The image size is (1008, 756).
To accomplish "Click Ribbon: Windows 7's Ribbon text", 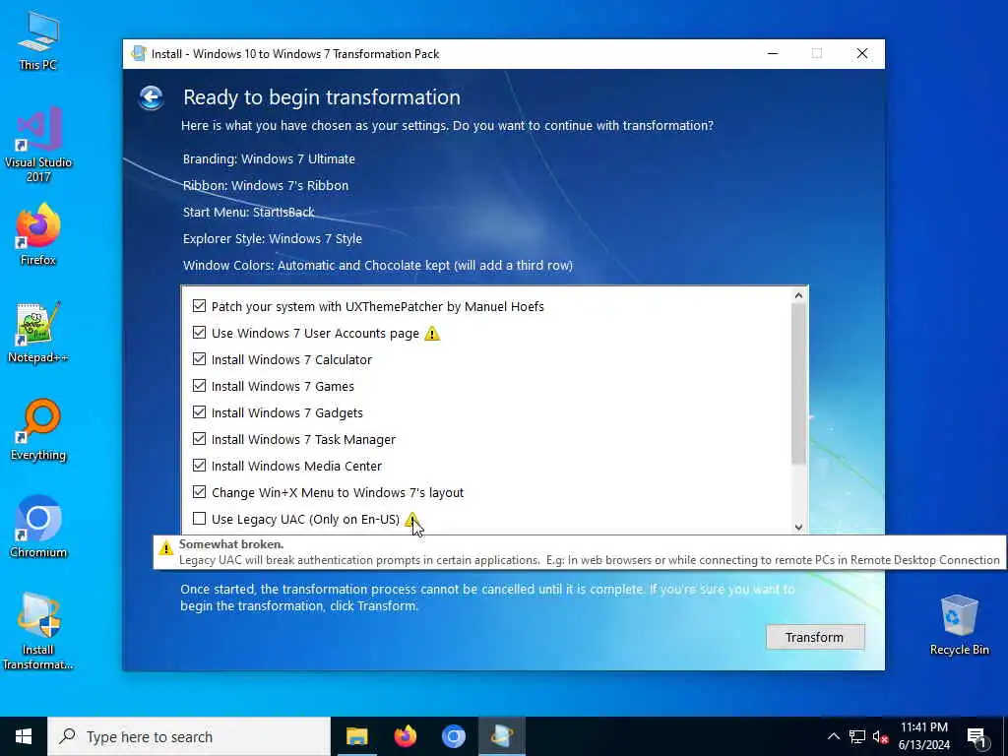I will click(266, 185).
